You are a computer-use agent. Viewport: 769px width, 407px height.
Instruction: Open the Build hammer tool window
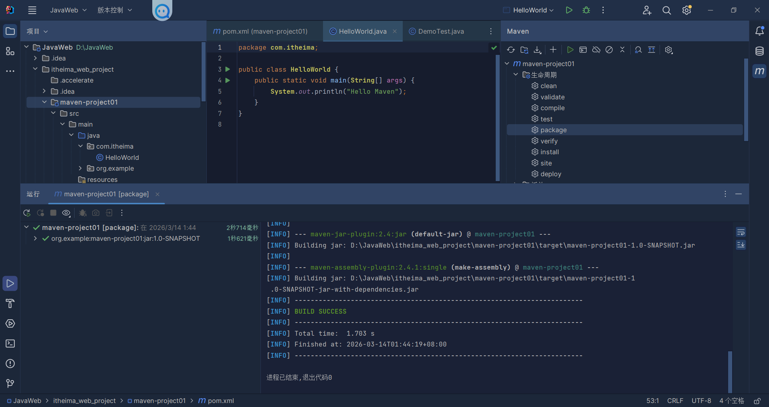pyautogui.click(x=10, y=303)
